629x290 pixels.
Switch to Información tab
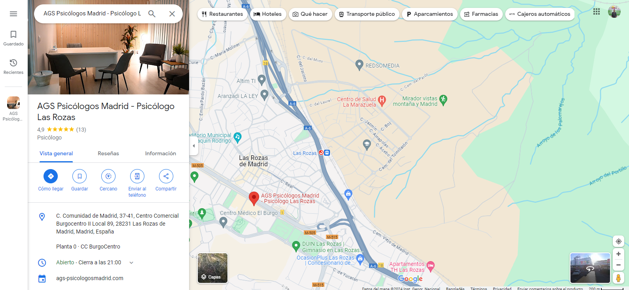click(161, 154)
